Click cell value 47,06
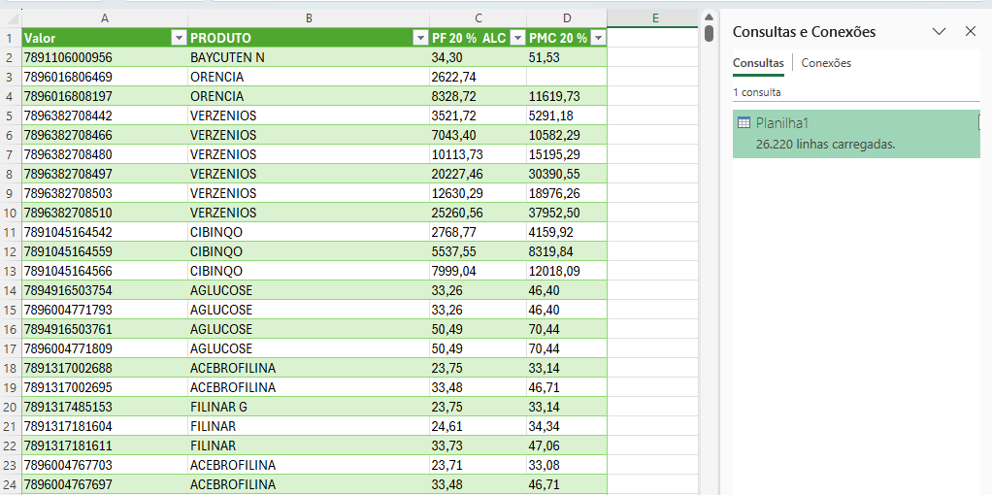 [567, 445]
